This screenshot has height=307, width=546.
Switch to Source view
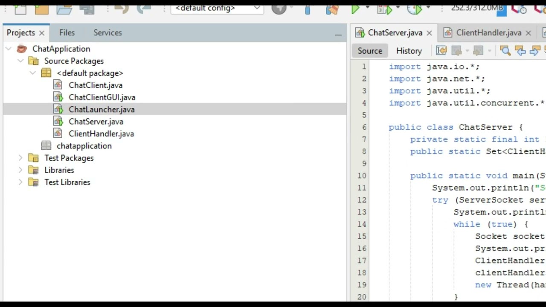(x=370, y=51)
